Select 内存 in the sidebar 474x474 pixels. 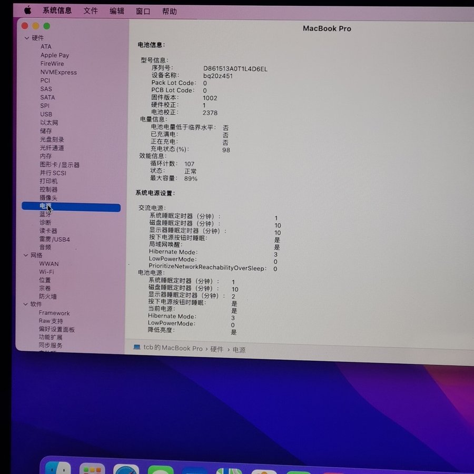46,156
